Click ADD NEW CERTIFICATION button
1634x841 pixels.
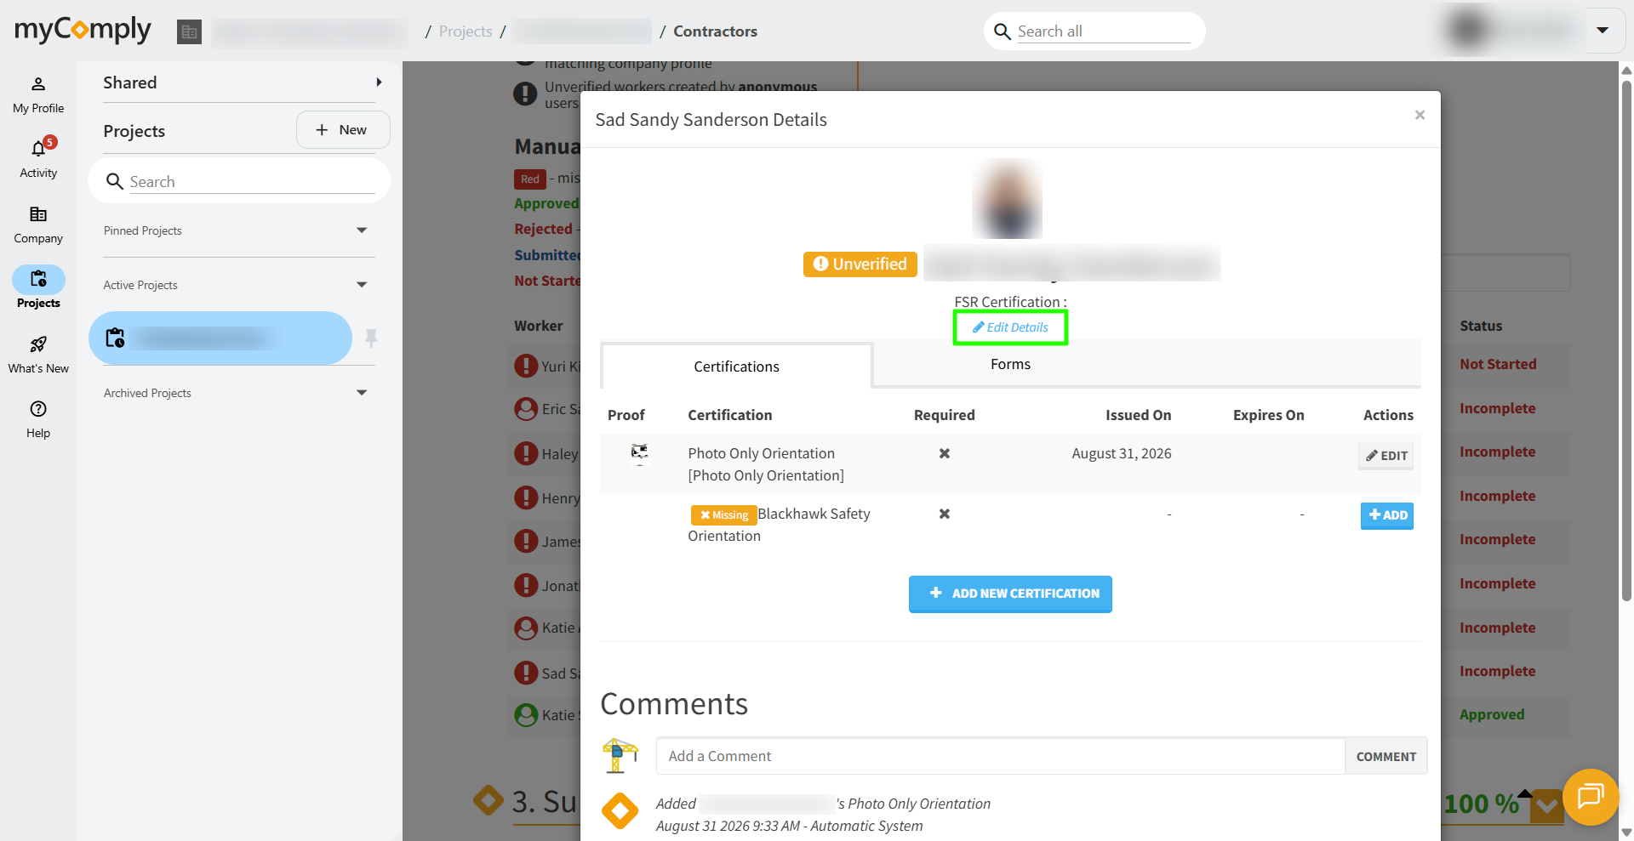[1010, 594]
